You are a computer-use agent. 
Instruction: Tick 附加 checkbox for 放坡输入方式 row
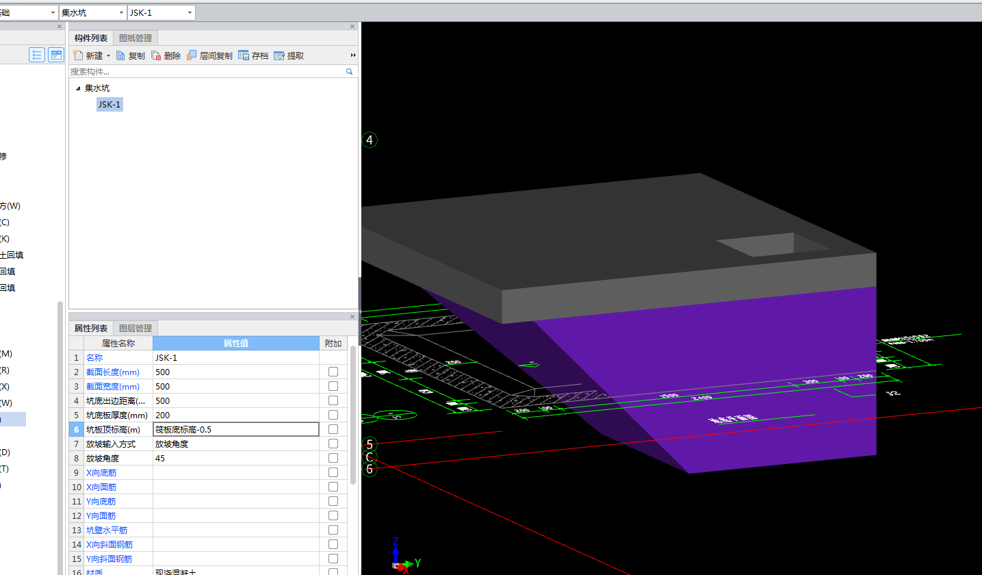point(333,444)
